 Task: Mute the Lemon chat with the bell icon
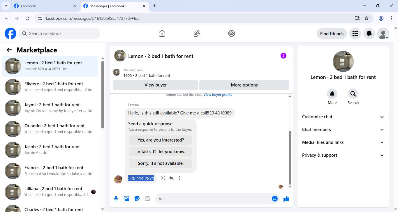[332, 94]
